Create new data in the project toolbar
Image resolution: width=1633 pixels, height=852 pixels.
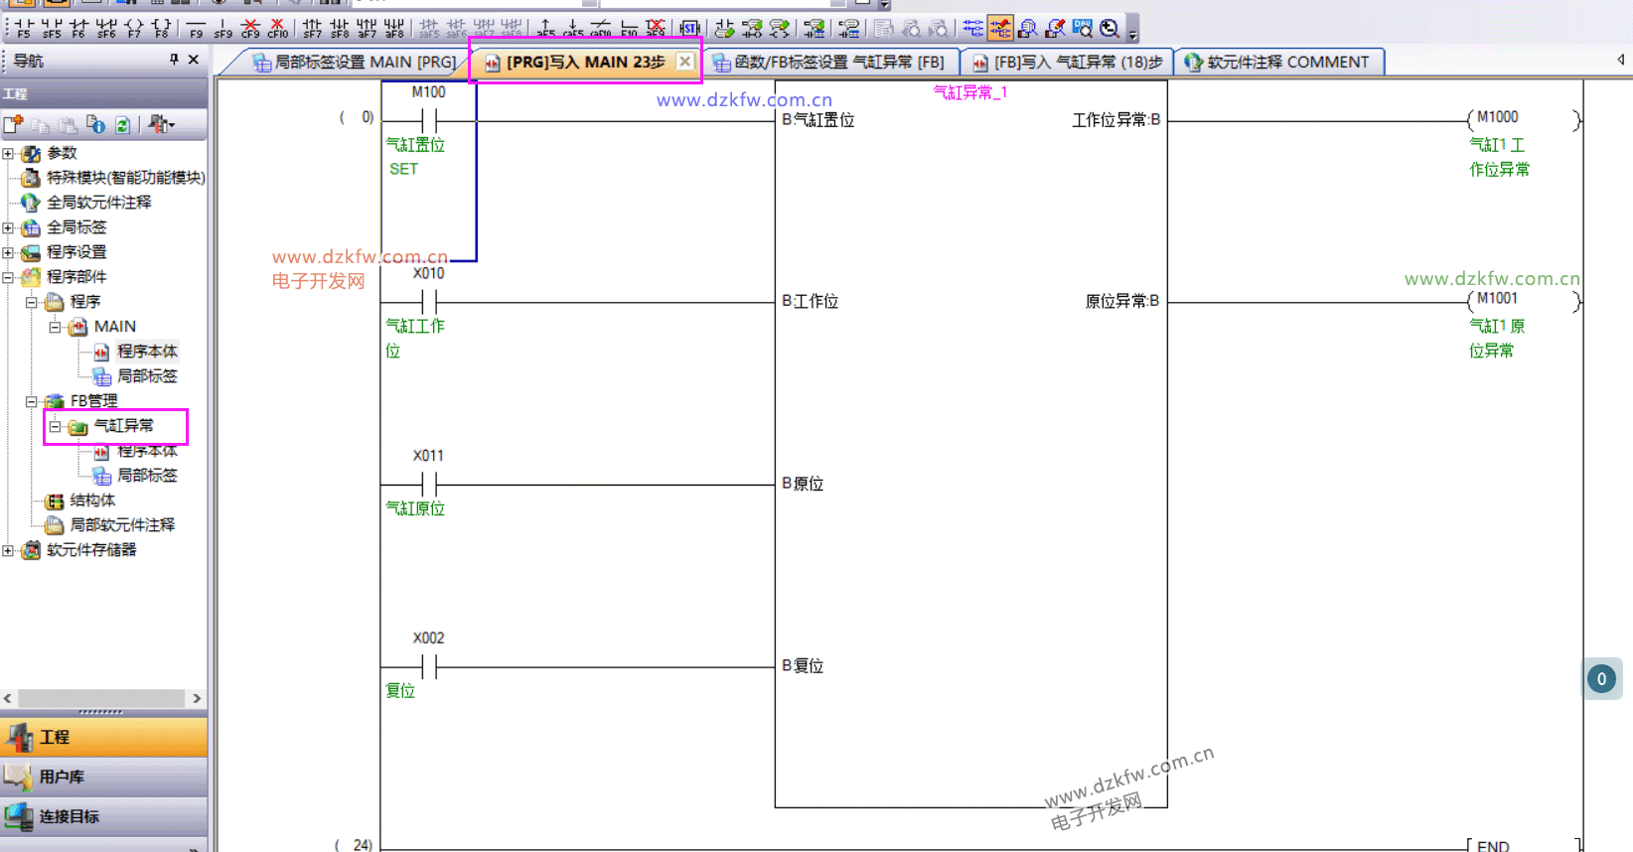(x=13, y=124)
